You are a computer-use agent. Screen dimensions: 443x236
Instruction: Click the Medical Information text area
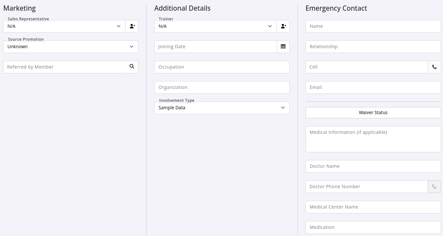point(373,139)
